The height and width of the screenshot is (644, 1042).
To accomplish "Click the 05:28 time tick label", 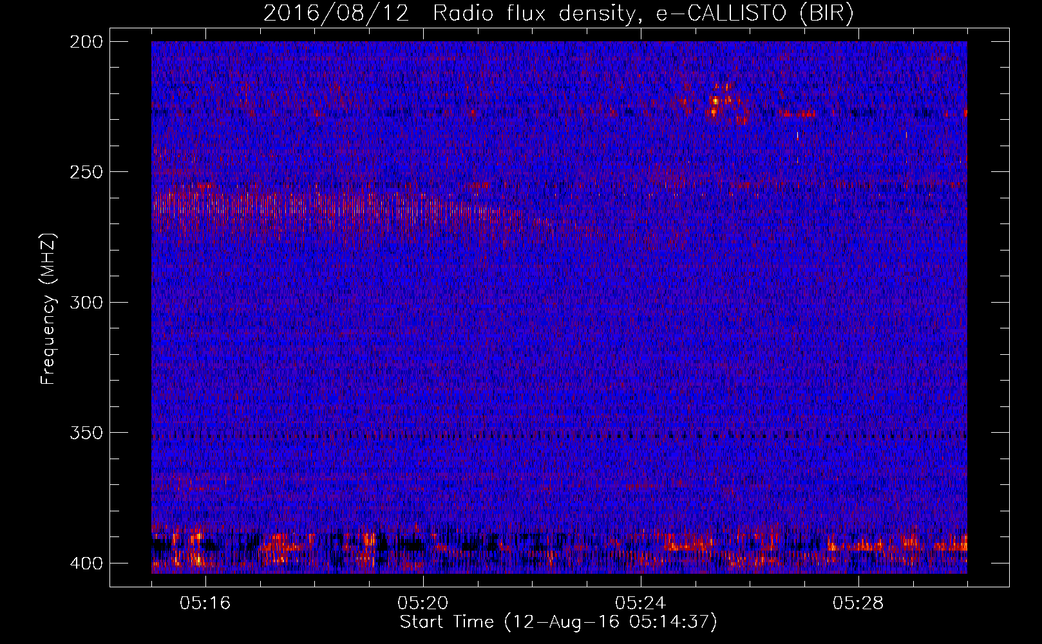I will tap(858, 603).
